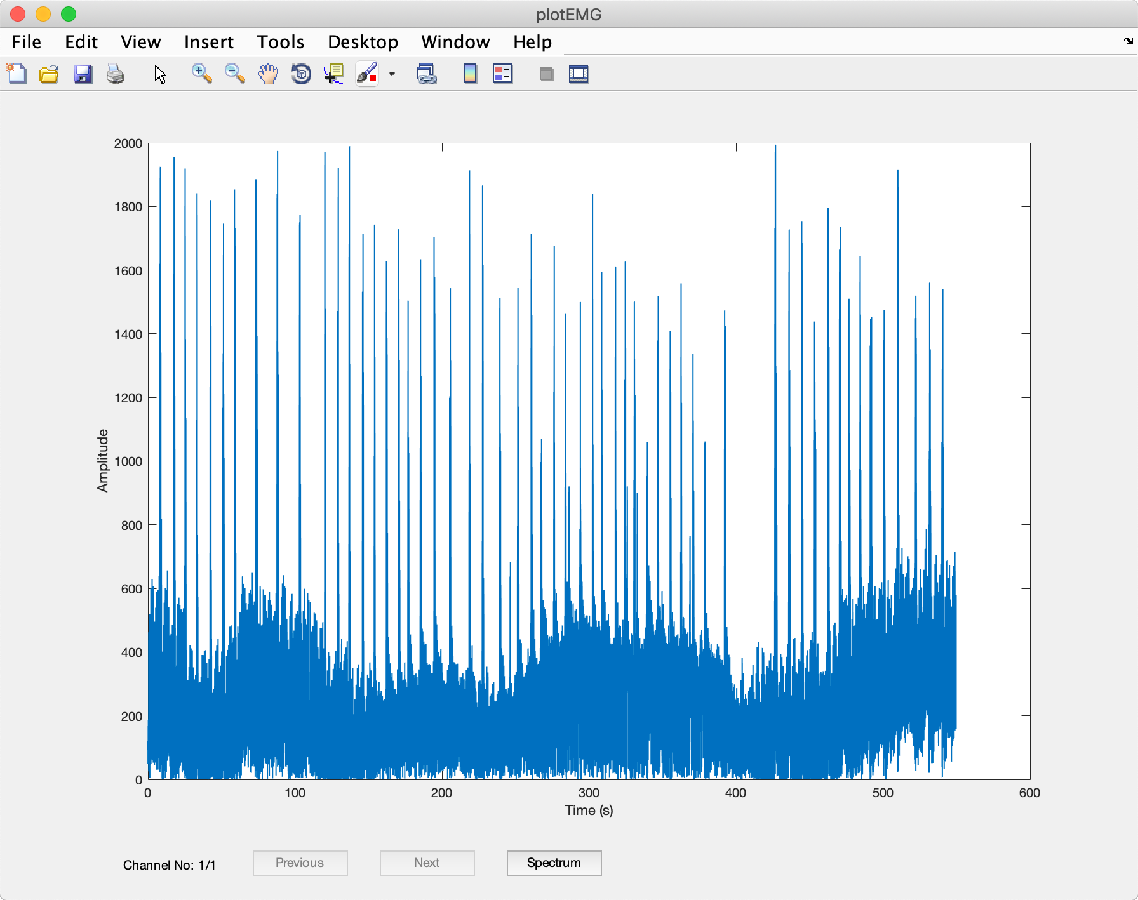Click the Amplitude axis label
This screenshot has width=1138, height=900.
pos(102,461)
